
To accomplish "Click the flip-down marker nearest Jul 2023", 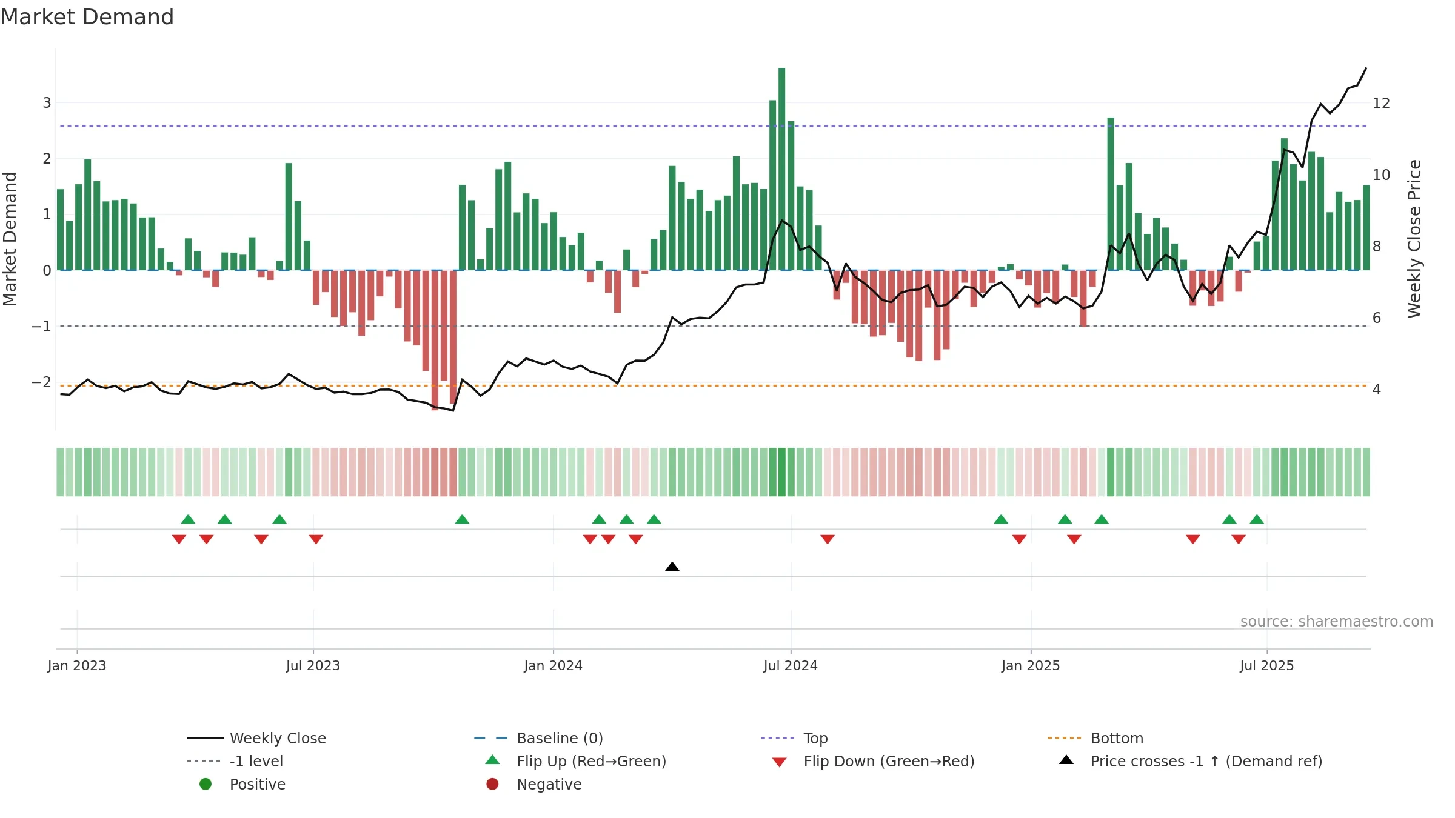I will click(x=316, y=539).
